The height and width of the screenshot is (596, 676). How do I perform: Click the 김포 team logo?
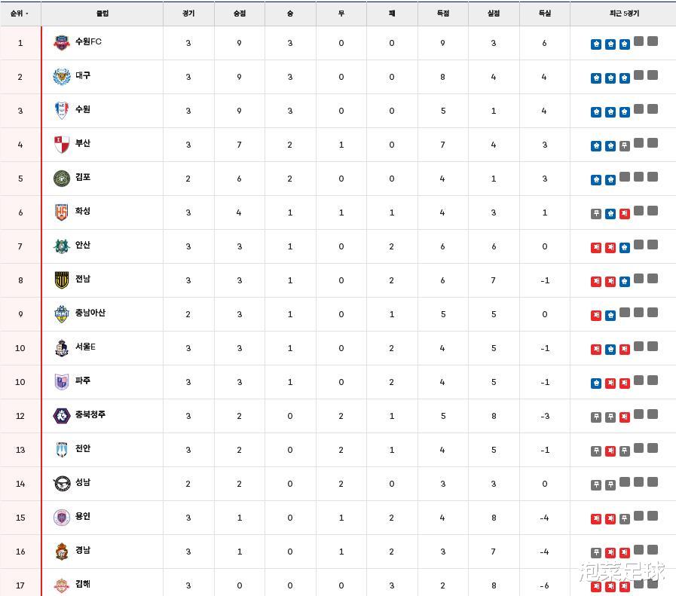click(x=61, y=179)
